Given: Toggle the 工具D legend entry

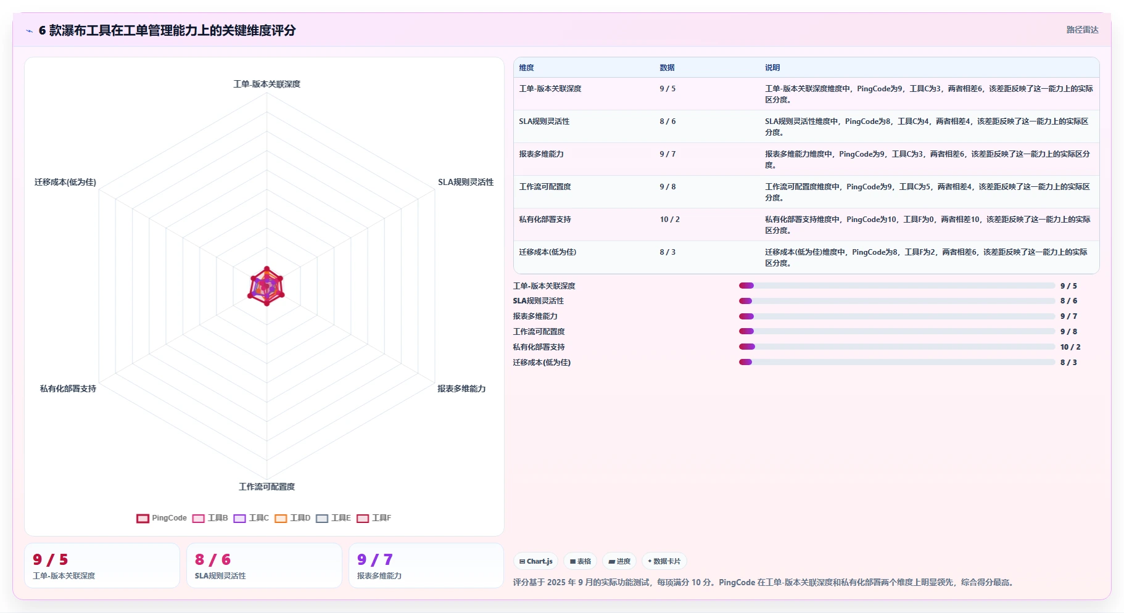Looking at the screenshot, I should point(292,518).
